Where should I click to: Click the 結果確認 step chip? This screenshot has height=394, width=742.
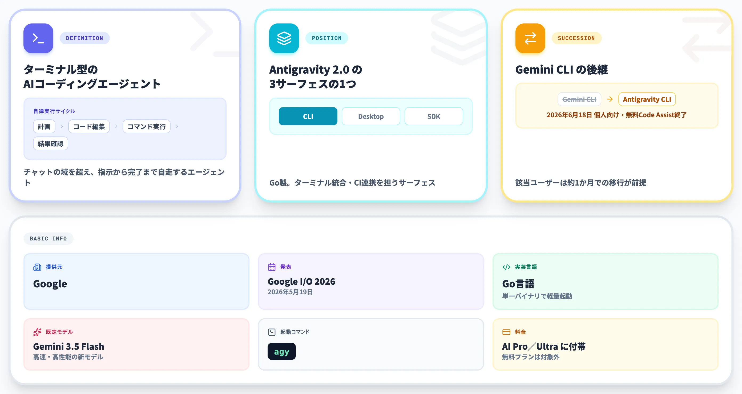click(51, 143)
